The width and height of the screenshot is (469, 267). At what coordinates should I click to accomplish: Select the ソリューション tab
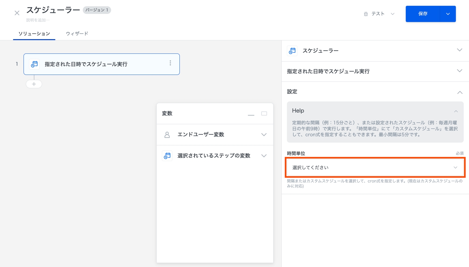tap(34, 34)
